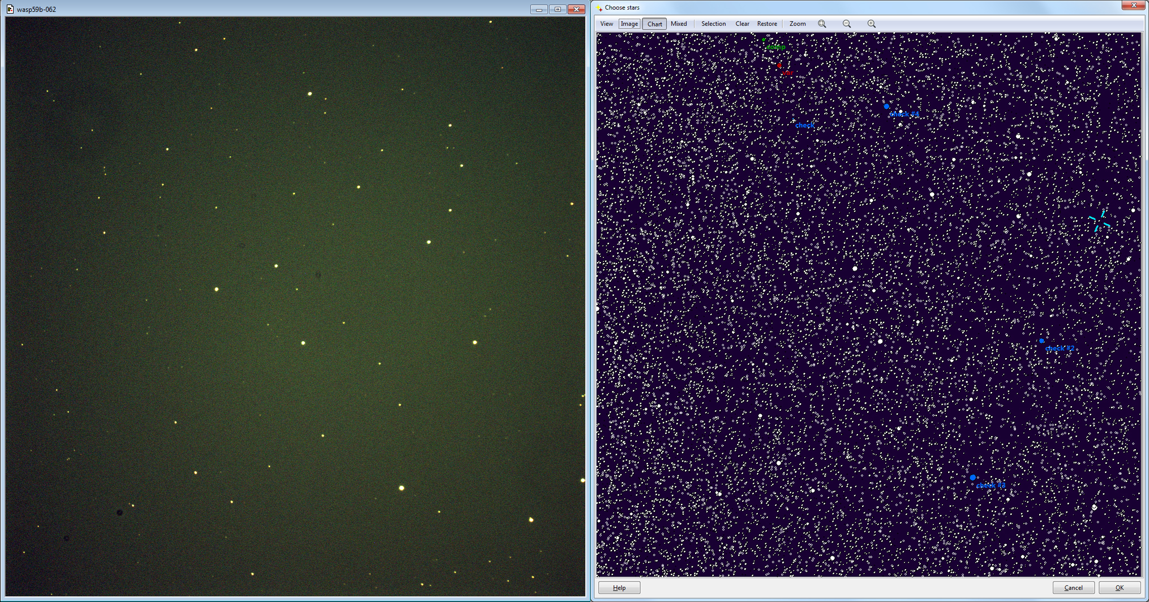1149x602 pixels.
Task: Close the Choose stars dialog window
Action: pos(1133,6)
